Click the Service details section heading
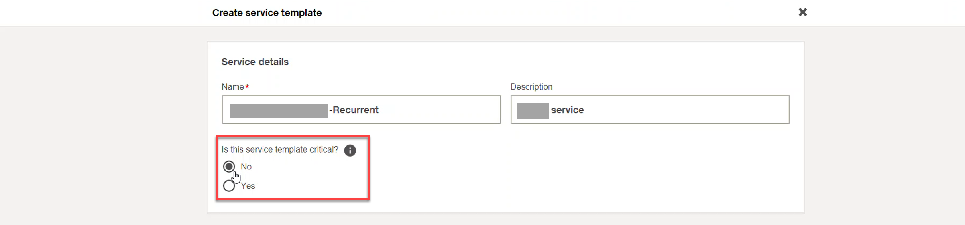The height and width of the screenshot is (225, 965). click(255, 62)
